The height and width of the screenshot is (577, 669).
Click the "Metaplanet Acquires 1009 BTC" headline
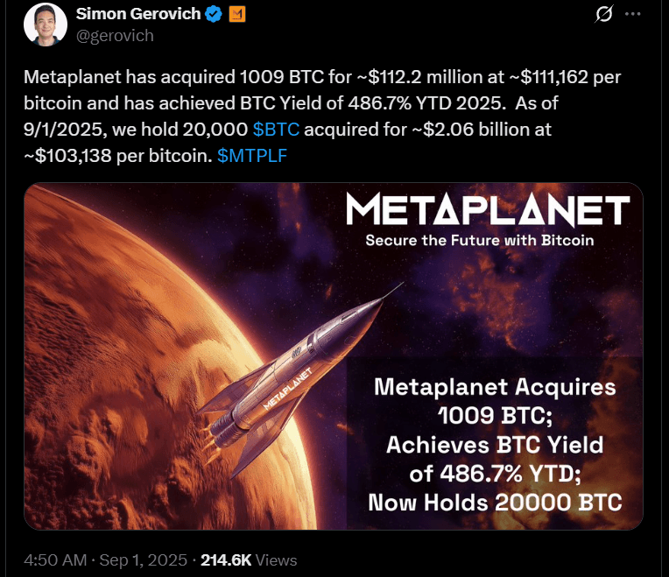point(495,400)
